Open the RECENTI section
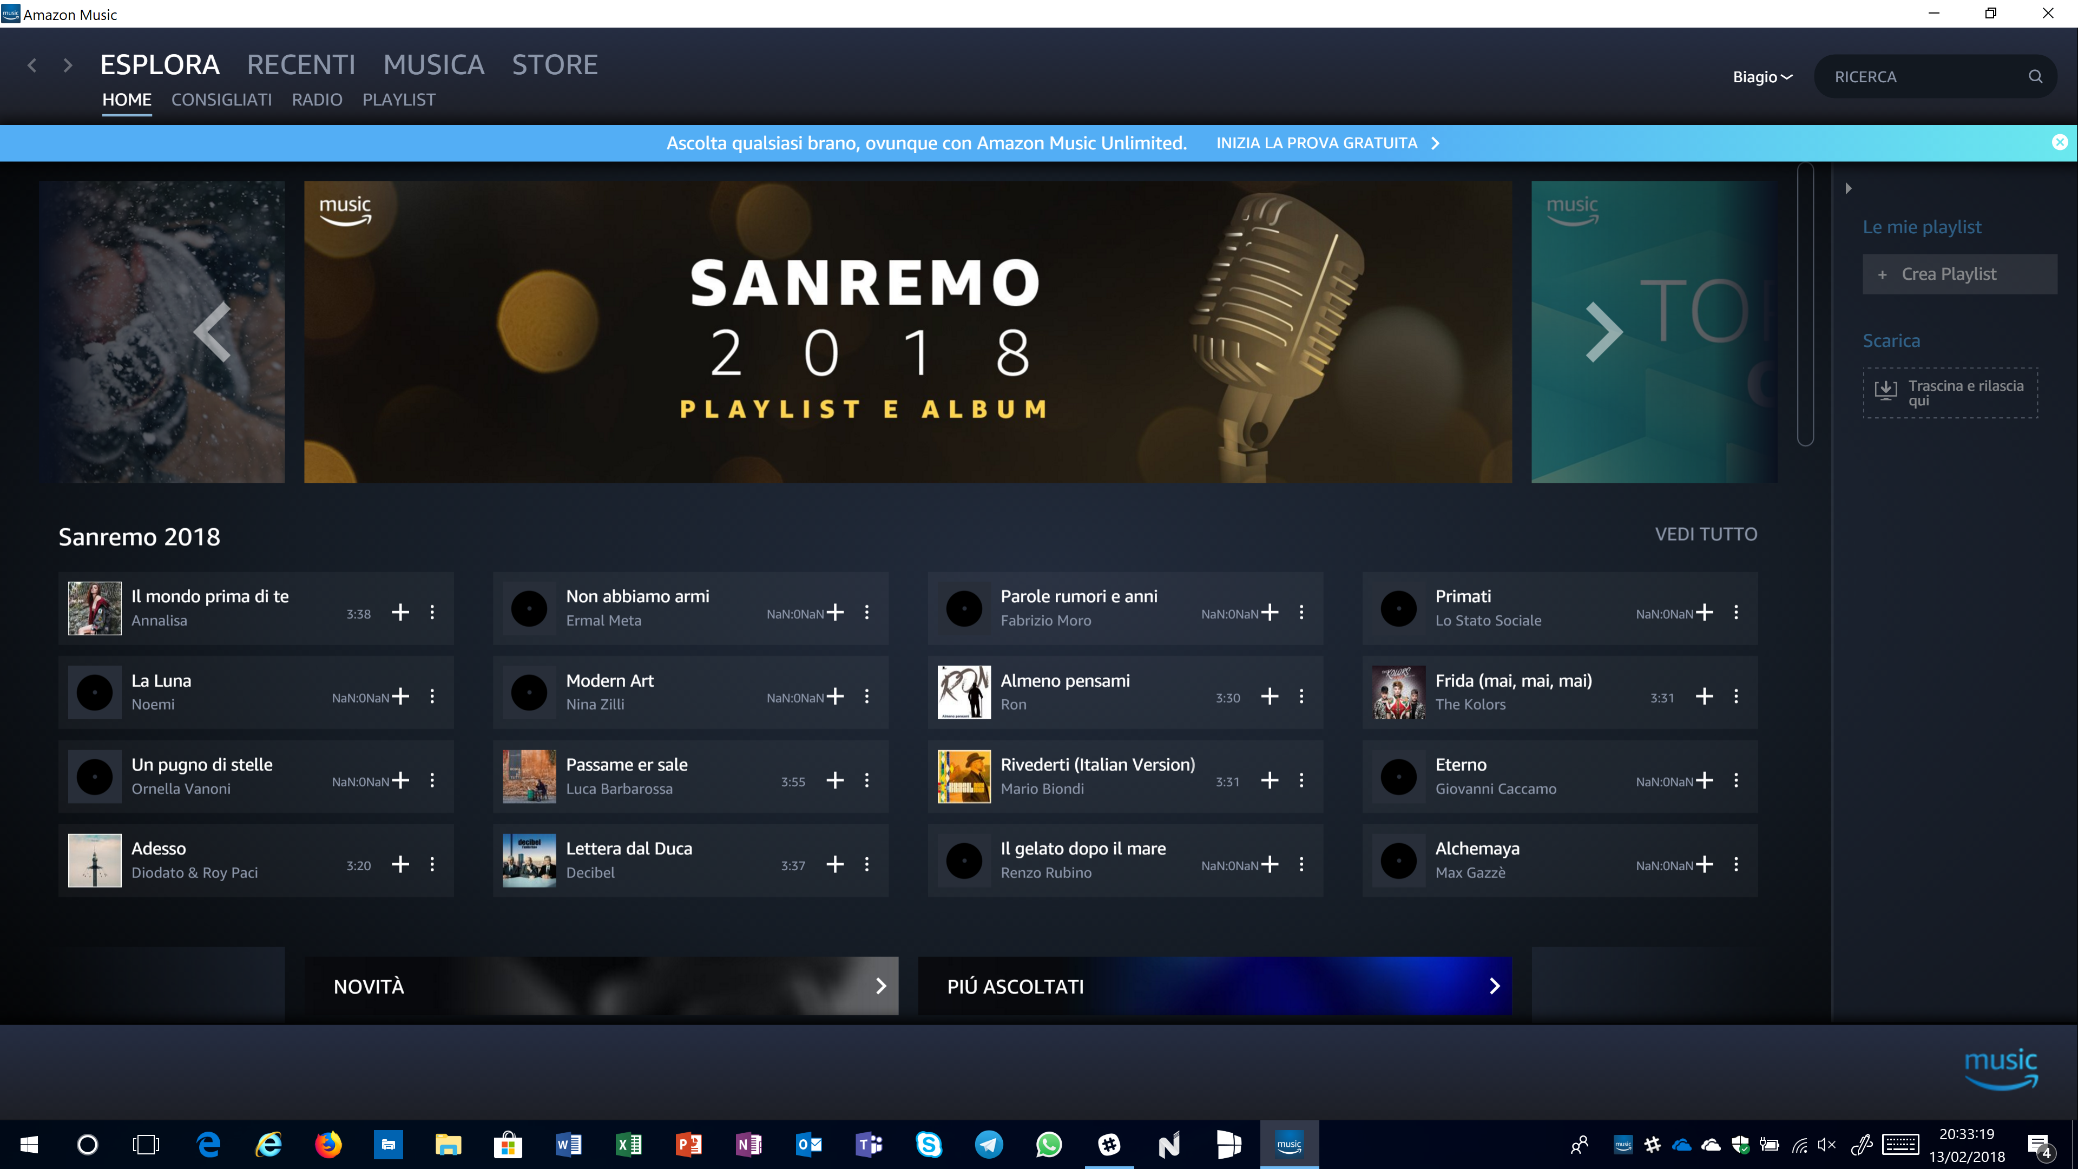The width and height of the screenshot is (2078, 1169). 301,64
